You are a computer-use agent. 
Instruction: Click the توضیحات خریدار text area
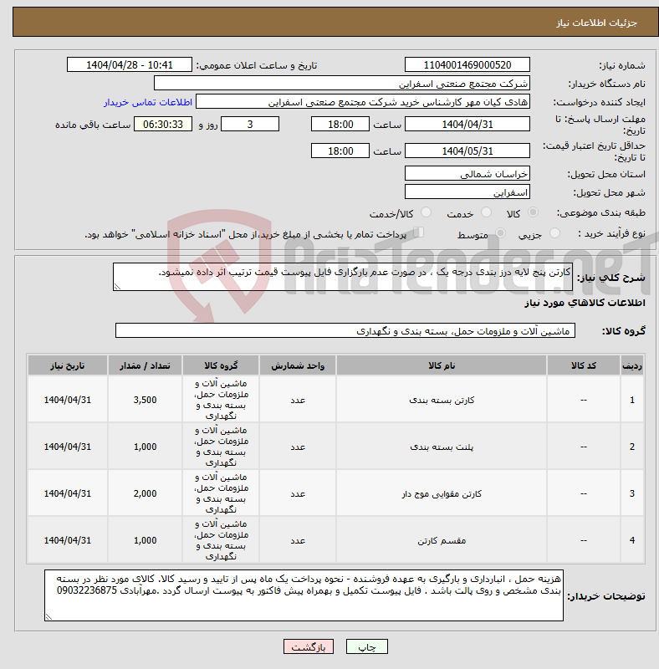(x=304, y=595)
